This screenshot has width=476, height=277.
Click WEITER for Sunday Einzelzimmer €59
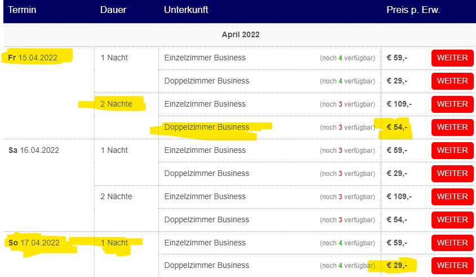click(452, 243)
